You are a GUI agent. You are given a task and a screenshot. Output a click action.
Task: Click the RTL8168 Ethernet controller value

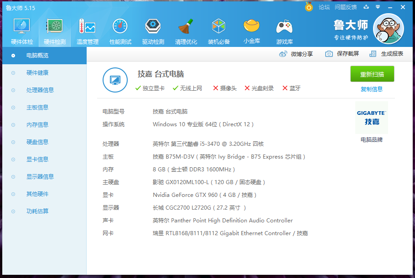pyautogui.click(x=230, y=233)
